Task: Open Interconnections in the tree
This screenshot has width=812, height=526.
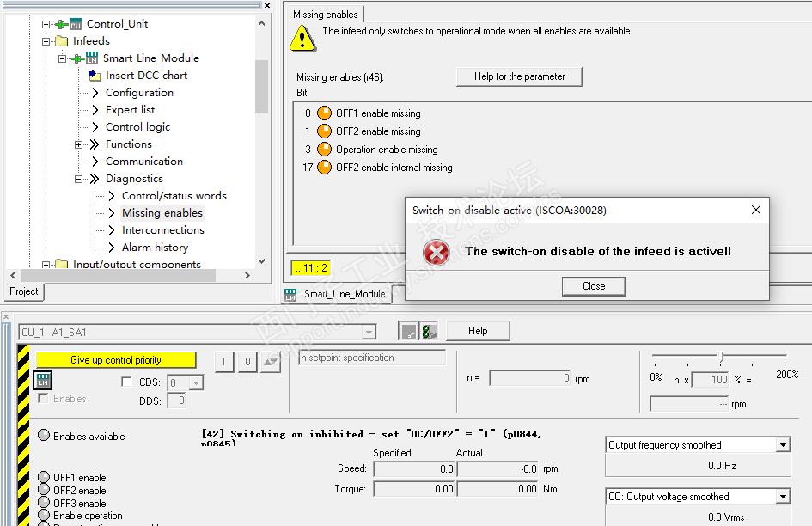Action: [x=163, y=230]
